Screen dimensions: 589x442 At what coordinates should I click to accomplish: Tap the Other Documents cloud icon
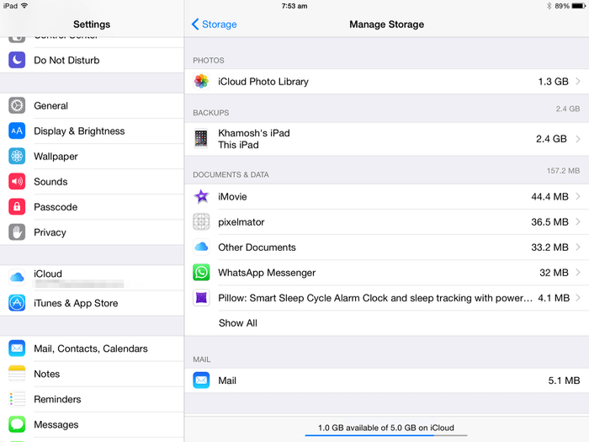click(201, 247)
